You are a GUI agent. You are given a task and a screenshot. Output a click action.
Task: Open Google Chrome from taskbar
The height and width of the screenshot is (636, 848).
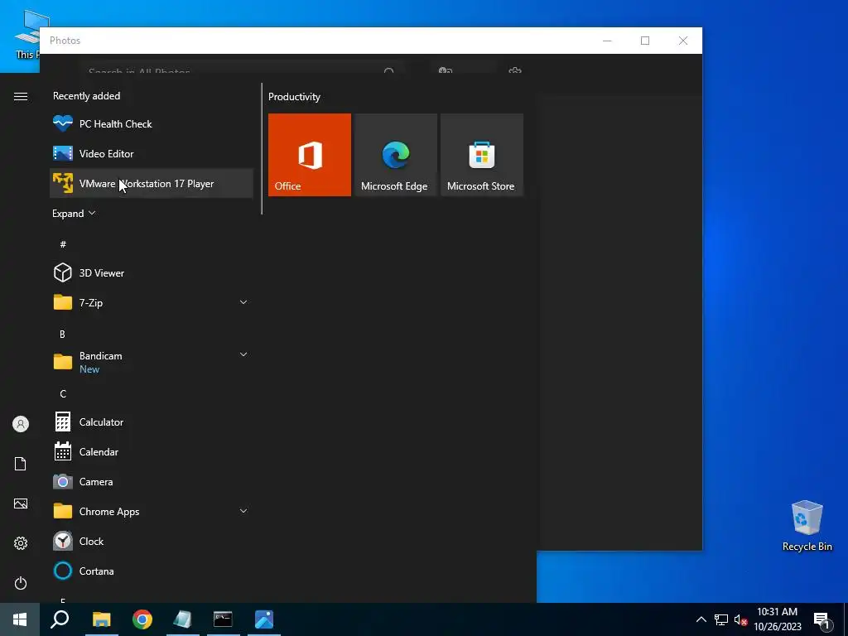(x=142, y=619)
